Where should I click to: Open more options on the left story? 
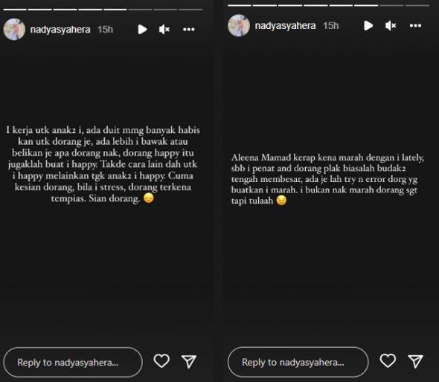[x=189, y=30]
